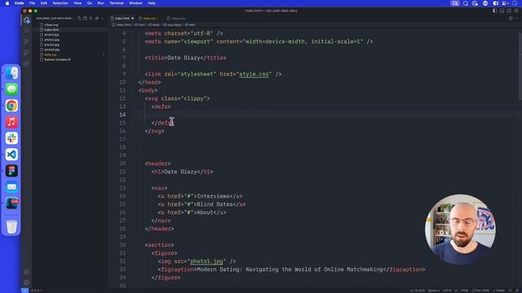Place cursor on empty line 14
The image size is (522, 293).
326,115
